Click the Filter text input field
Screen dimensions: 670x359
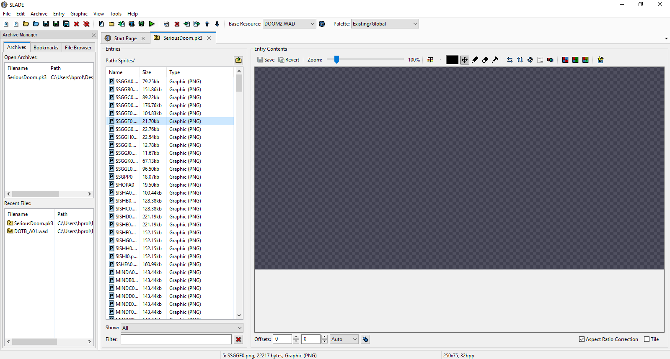click(176, 339)
